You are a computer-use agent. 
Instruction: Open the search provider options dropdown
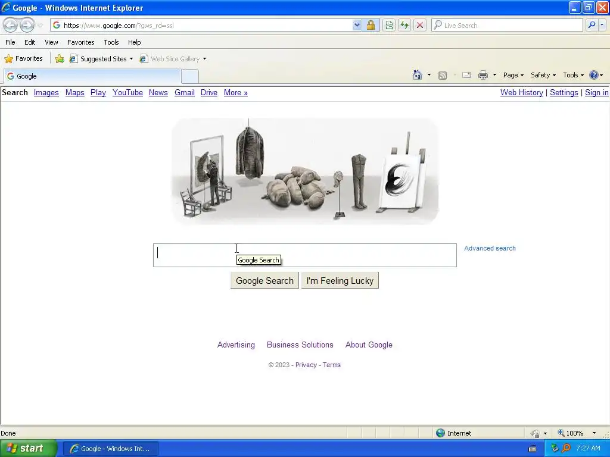point(602,25)
